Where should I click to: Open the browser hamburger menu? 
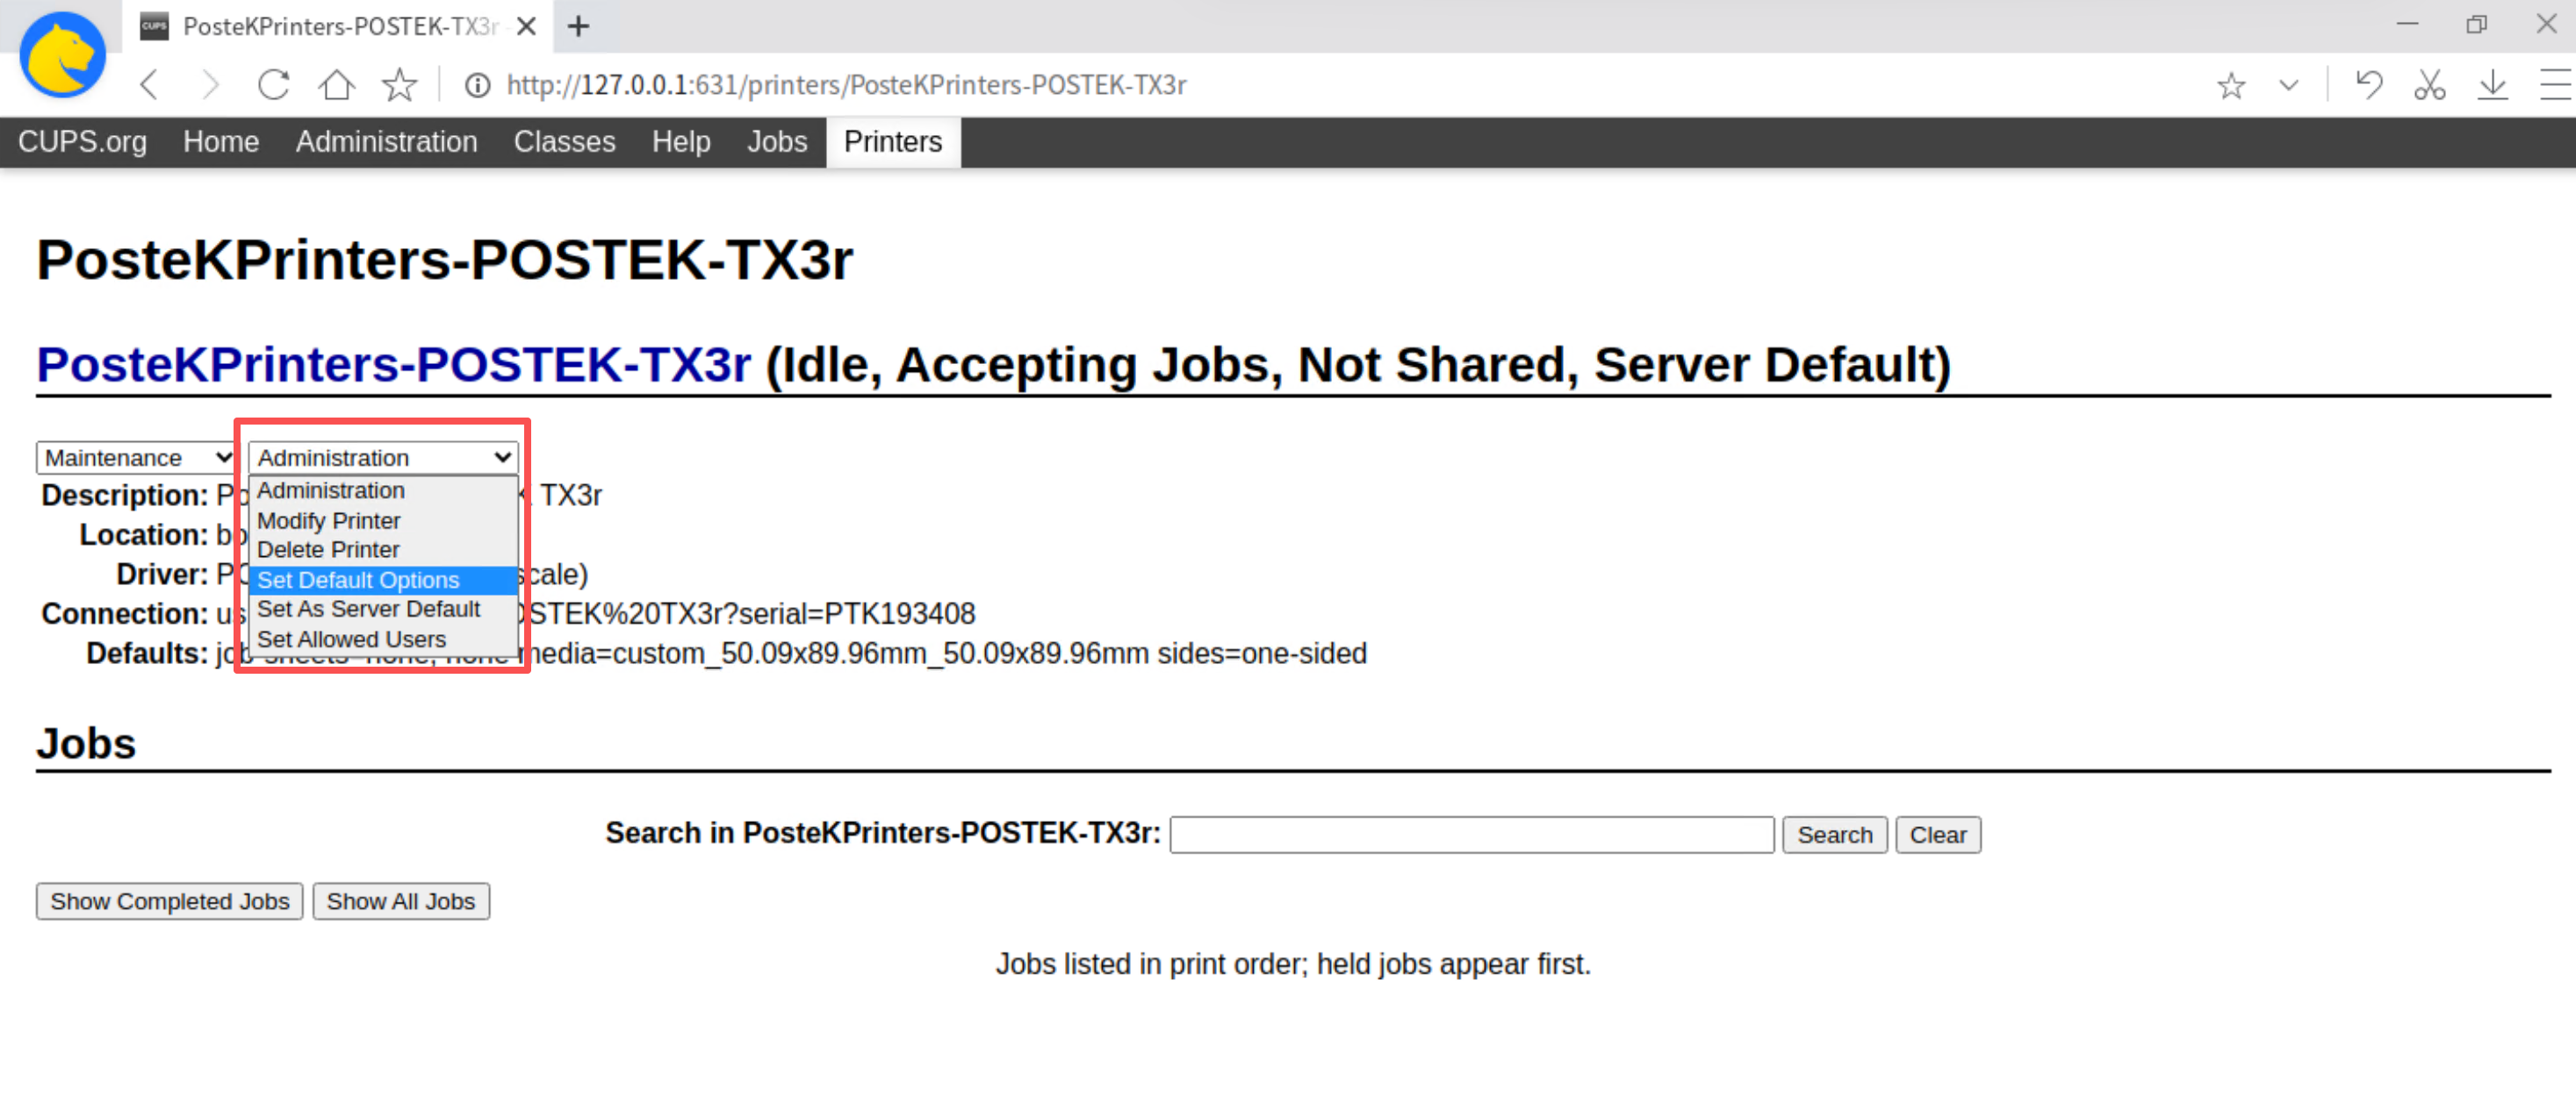[x=2555, y=85]
